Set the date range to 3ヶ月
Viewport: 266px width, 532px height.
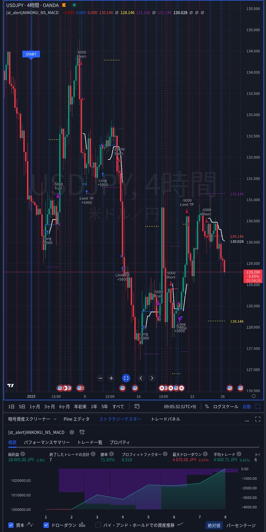tap(49, 407)
